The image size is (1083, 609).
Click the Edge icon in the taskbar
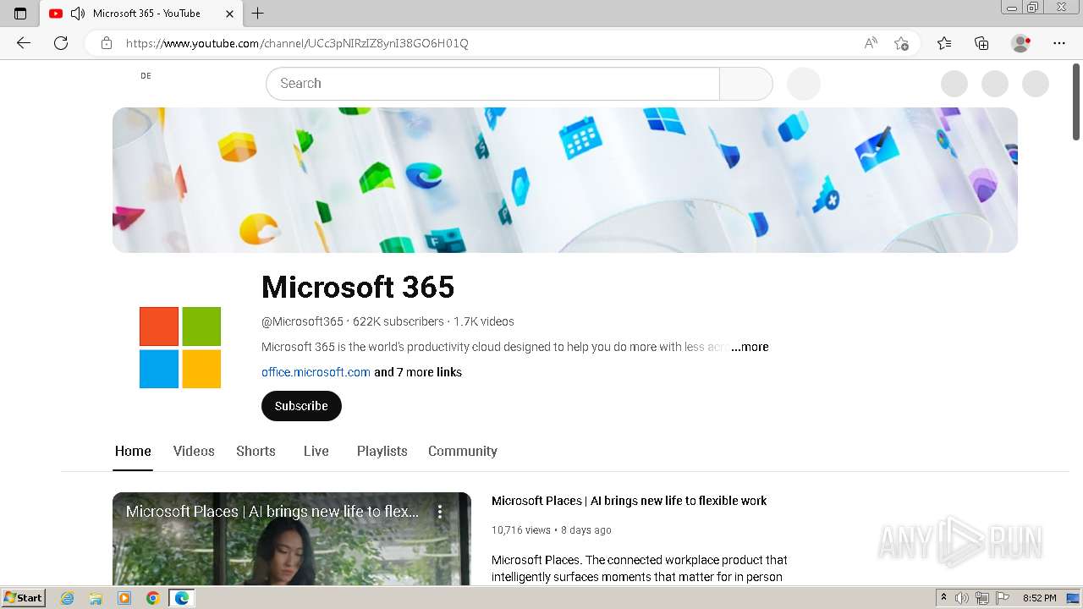(182, 598)
